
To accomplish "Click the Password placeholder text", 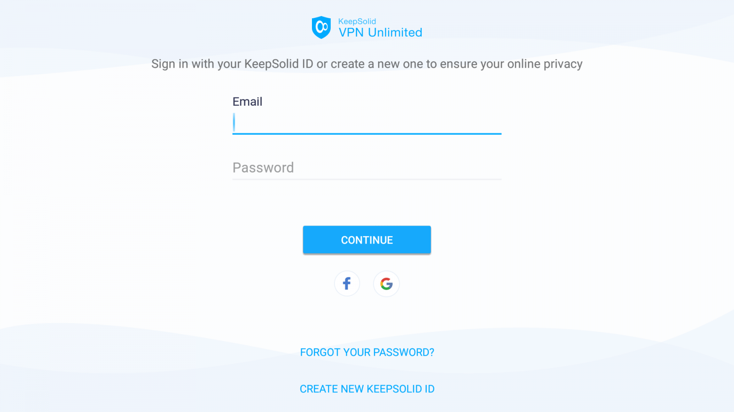I will coord(263,168).
